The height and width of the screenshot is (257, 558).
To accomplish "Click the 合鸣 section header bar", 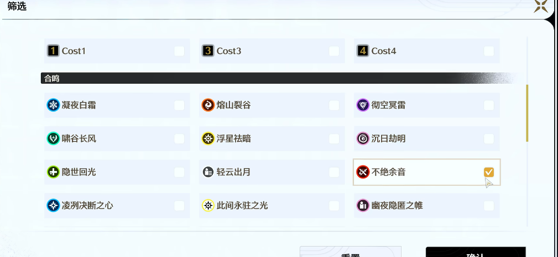I will (x=277, y=78).
